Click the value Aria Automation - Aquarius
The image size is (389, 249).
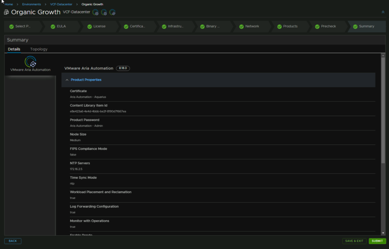(x=88, y=97)
